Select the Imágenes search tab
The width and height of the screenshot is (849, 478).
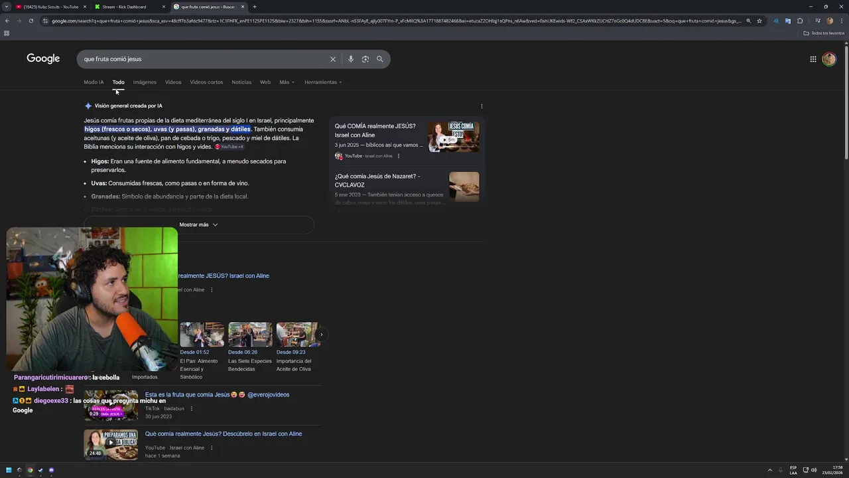tap(145, 82)
